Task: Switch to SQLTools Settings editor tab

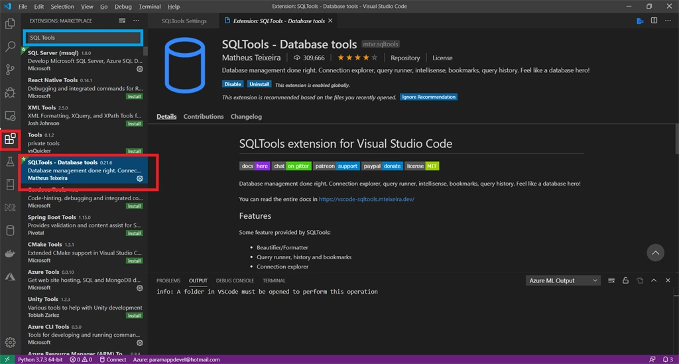Action: [x=184, y=21]
